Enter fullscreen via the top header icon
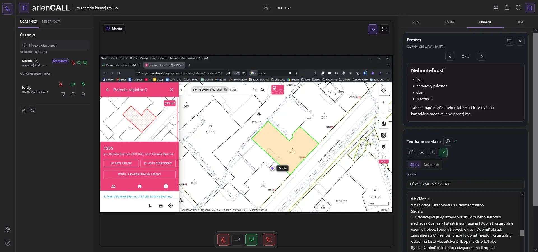Screen dimensions: 538x252 point(518,8)
